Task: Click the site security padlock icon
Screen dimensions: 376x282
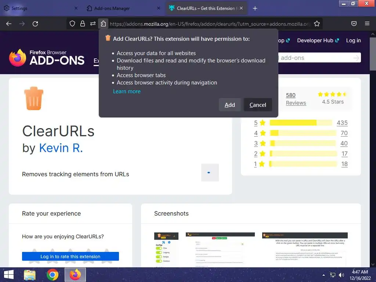Action: coord(83,23)
